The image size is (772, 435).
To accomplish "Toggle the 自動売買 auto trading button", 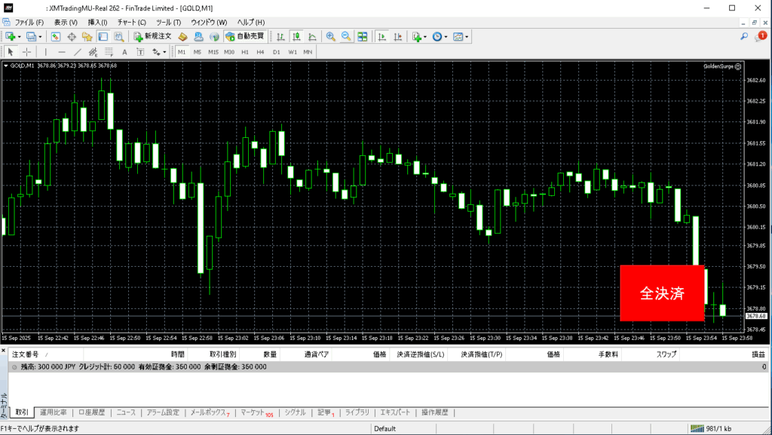I will pos(245,36).
